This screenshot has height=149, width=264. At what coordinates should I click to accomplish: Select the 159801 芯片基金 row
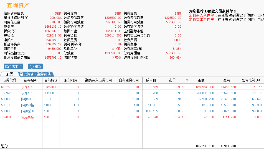pyautogui.click(x=132, y=117)
